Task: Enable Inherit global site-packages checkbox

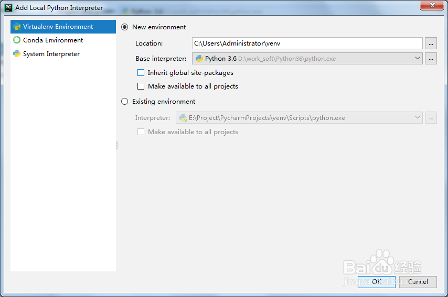Action: pos(141,73)
